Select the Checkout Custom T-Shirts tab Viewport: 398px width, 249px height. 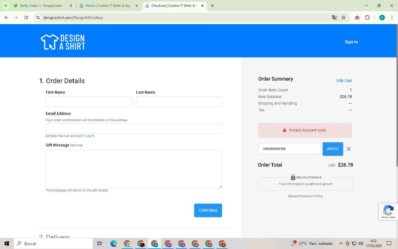point(175,6)
